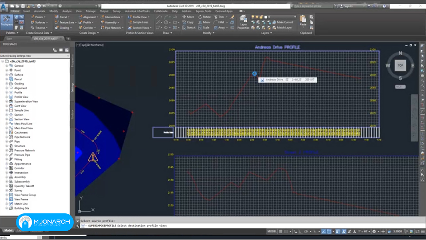The width and height of the screenshot is (426, 240).
Task: Select the Copy command
Action: point(188,22)
